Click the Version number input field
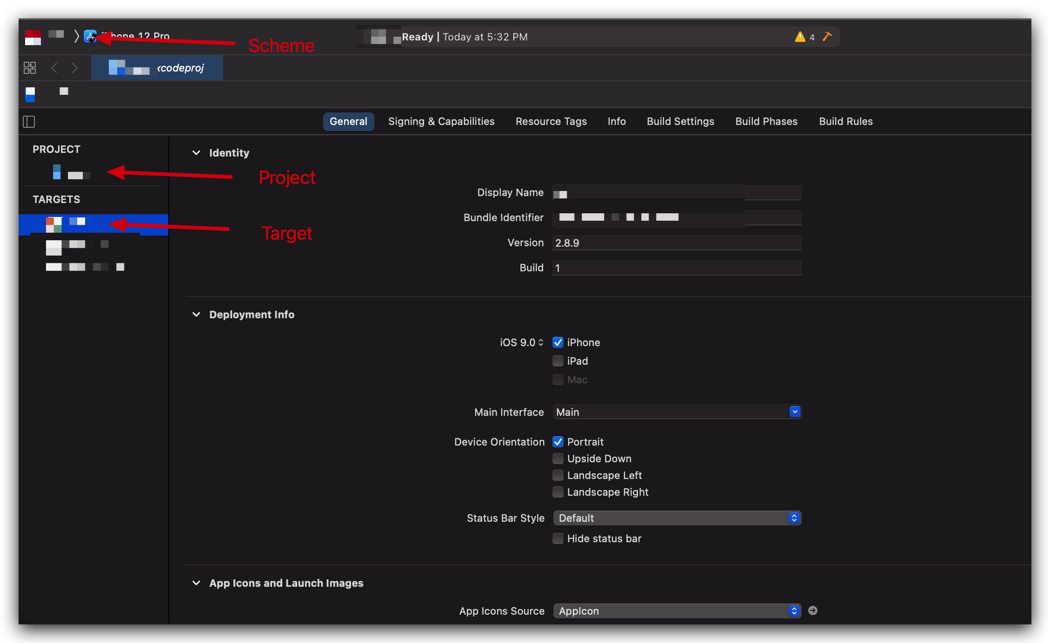The width and height of the screenshot is (1050, 643). click(x=675, y=243)
